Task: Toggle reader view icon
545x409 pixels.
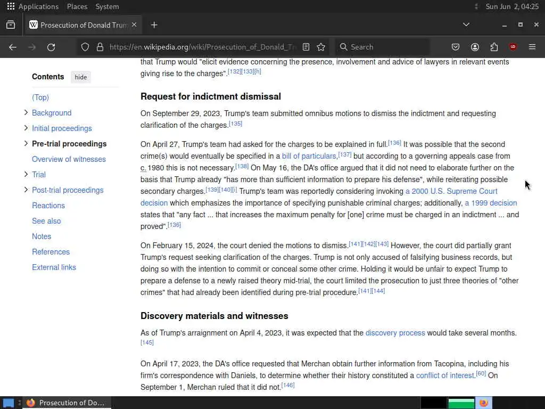Action: (x=306, y=47)
